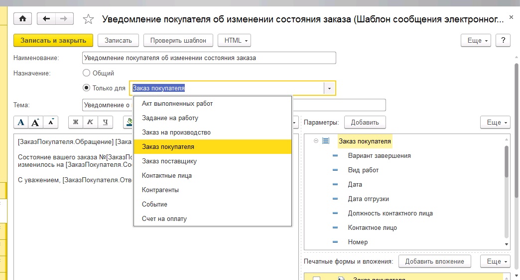Choose Контрагенты from list
Screen dimensions: 520x280
[213, 190]
